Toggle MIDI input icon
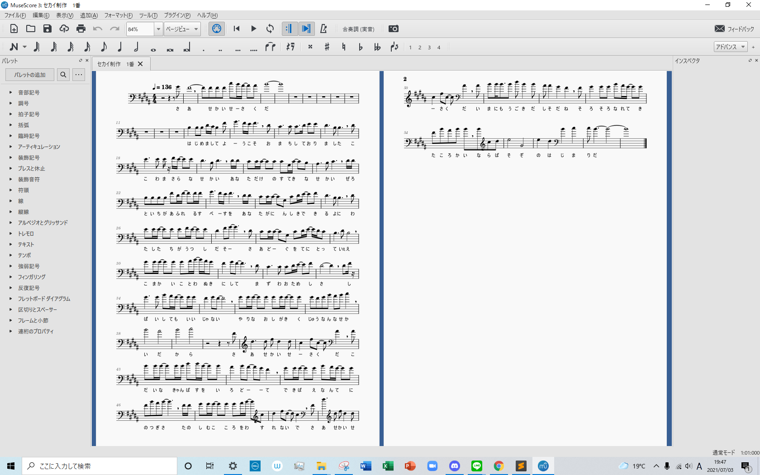The width and height of the screenshot is (760, 475). [x=217, y=29]
